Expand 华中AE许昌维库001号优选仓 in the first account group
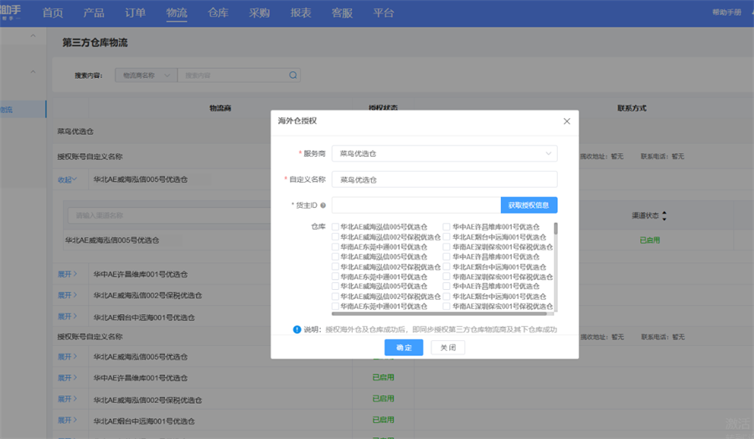The width and height of the screenshot is (754, 439). 67,274
